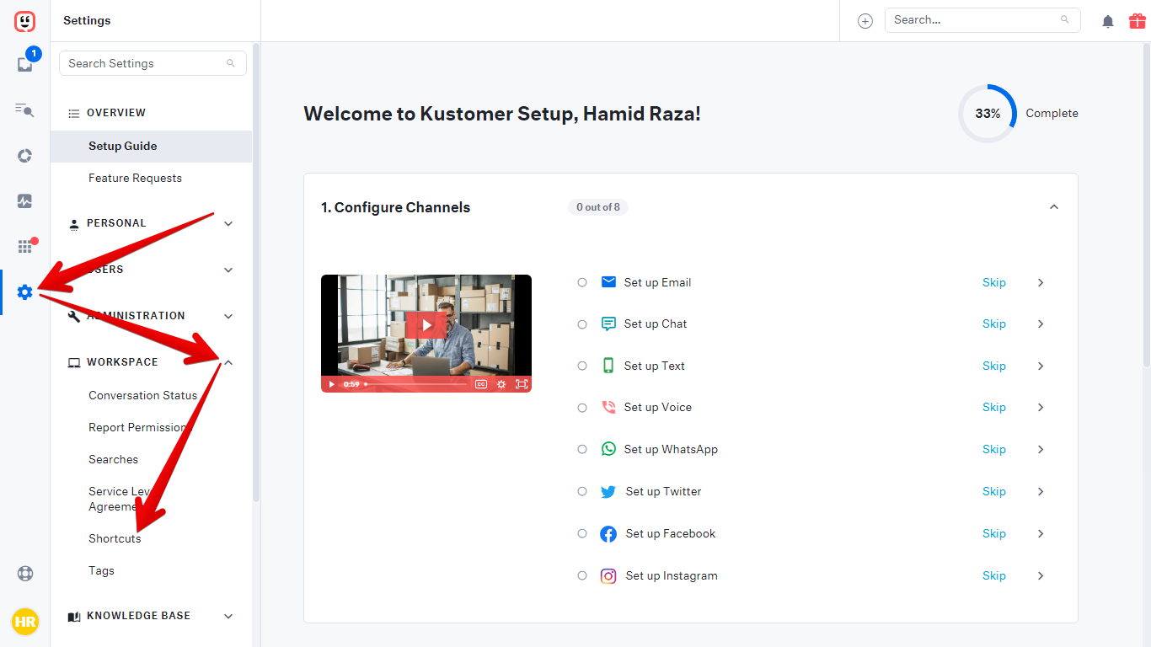Open Feature Requests menu item
The image size is (1151, 647).
pos(135,178)
